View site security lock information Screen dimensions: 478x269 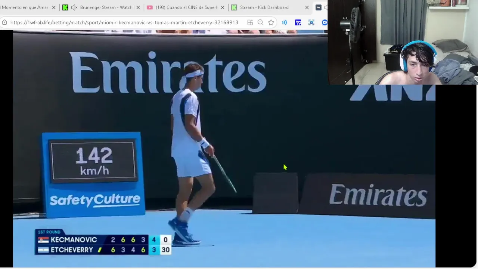(4, 23)
